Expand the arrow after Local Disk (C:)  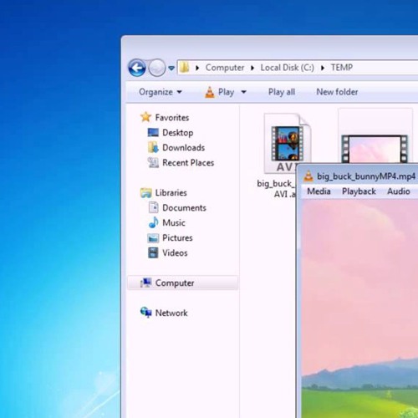click(x=323, y=68)
